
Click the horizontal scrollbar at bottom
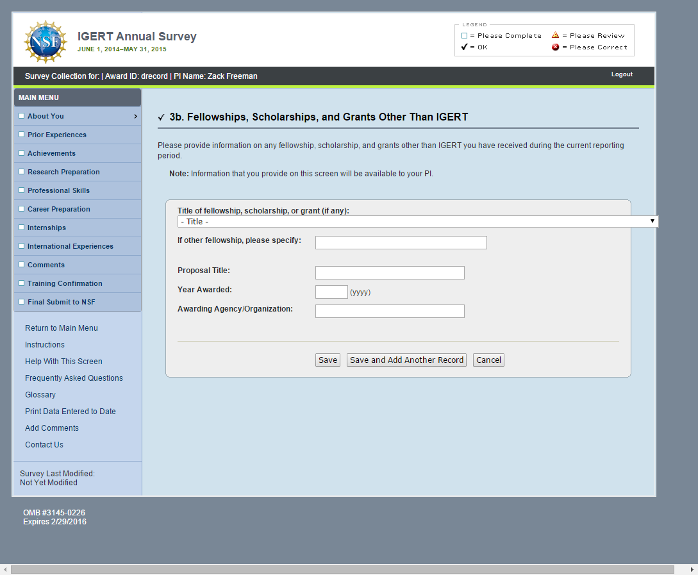pyautogui.click(x=342, y=569)
